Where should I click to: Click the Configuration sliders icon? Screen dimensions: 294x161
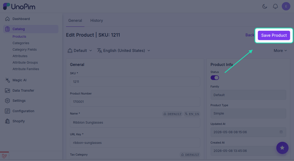click(7, 111)
